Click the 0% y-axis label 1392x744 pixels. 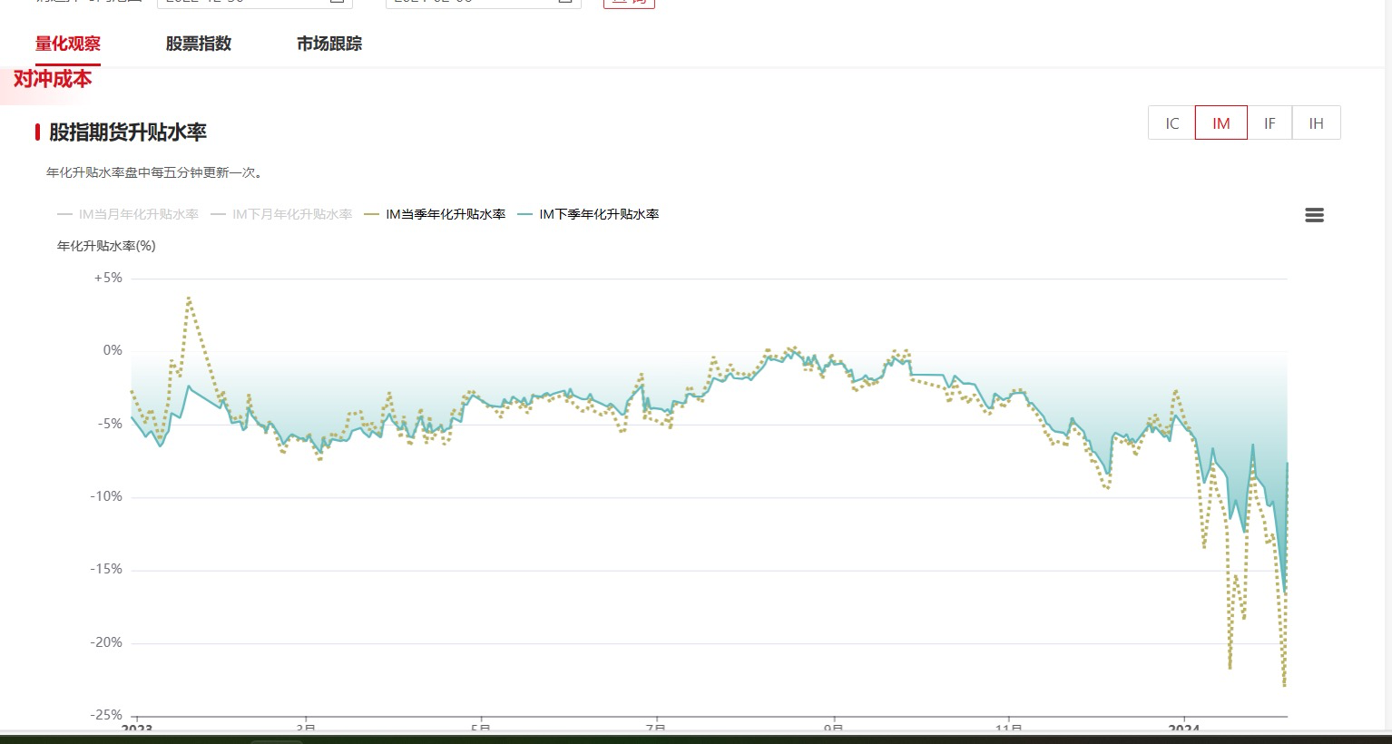pyautogui.click(x=113, y=350)
